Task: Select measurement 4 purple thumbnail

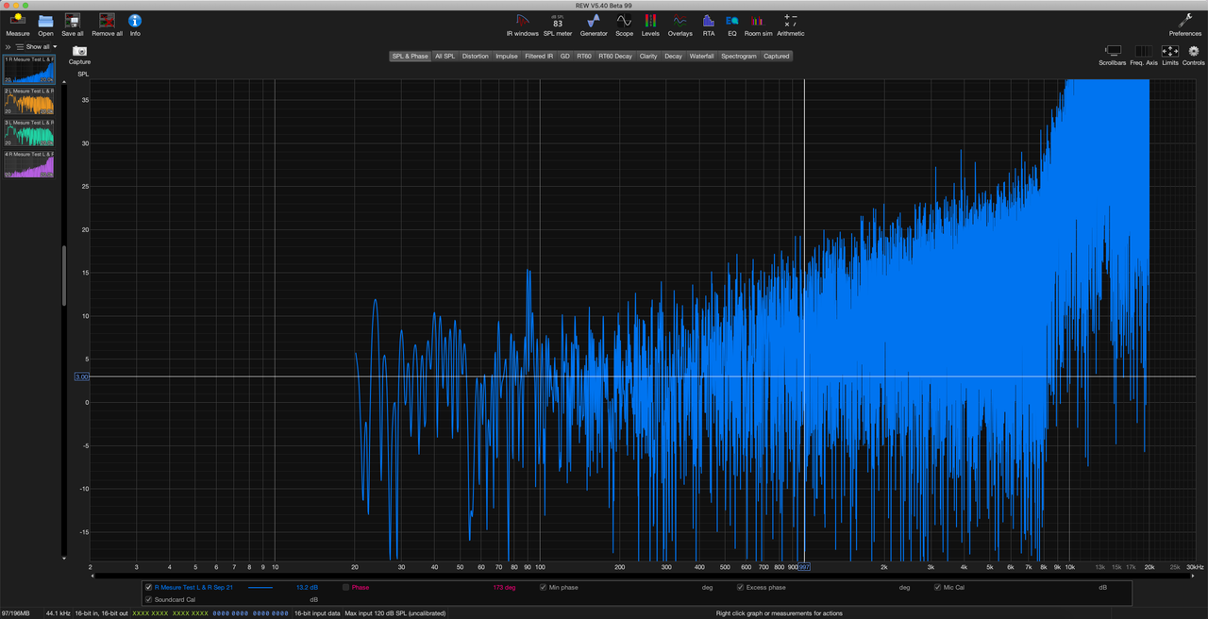Action: [x=28, y=163]
